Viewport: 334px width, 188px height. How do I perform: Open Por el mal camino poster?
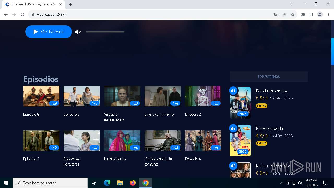(240, 103)
